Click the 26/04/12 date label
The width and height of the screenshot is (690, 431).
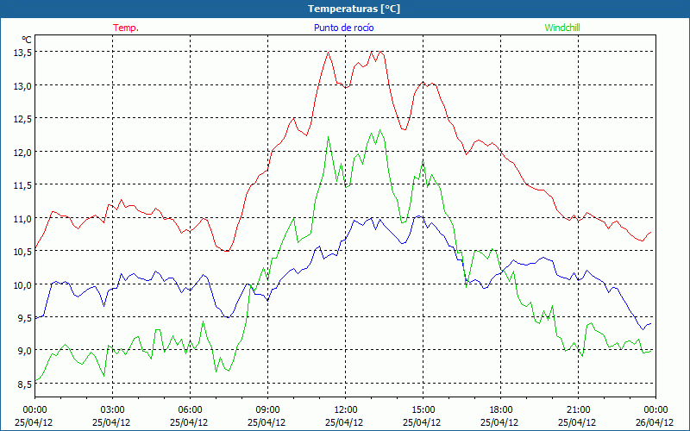655,422
